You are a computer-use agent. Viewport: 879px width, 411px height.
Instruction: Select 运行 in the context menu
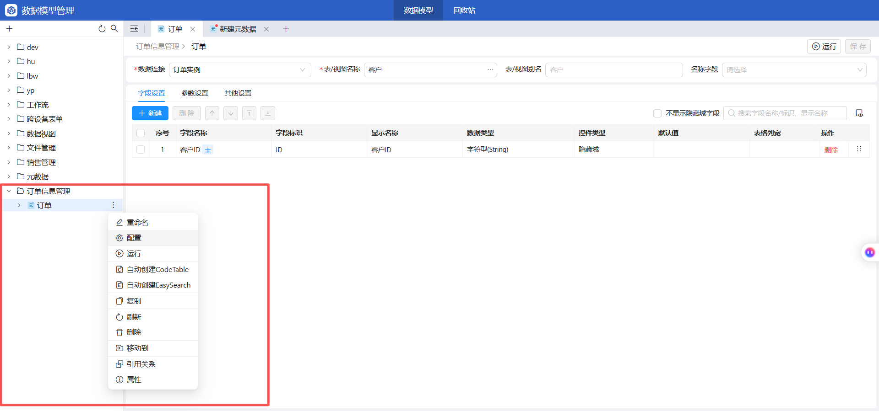pos(153,254)
